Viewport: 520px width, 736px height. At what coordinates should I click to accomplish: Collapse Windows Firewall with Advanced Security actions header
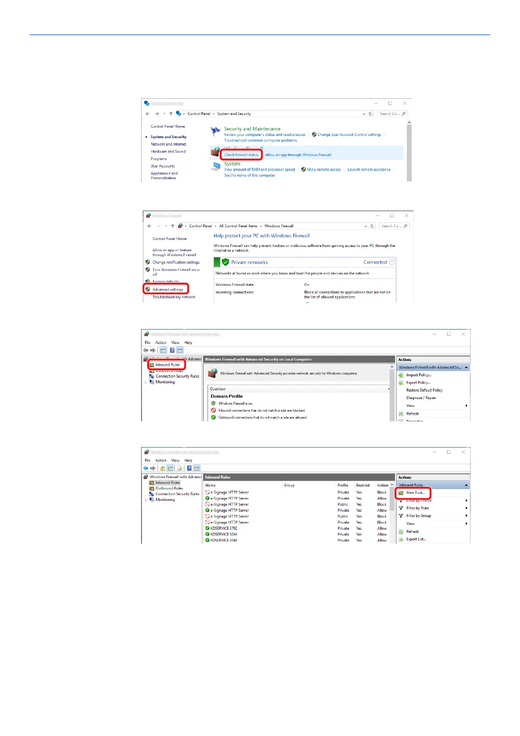pyautogui.click(x=466, y=368)
